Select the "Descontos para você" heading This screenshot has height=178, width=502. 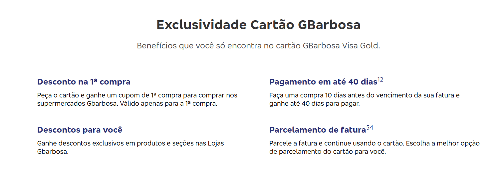[x=80, y=130]
